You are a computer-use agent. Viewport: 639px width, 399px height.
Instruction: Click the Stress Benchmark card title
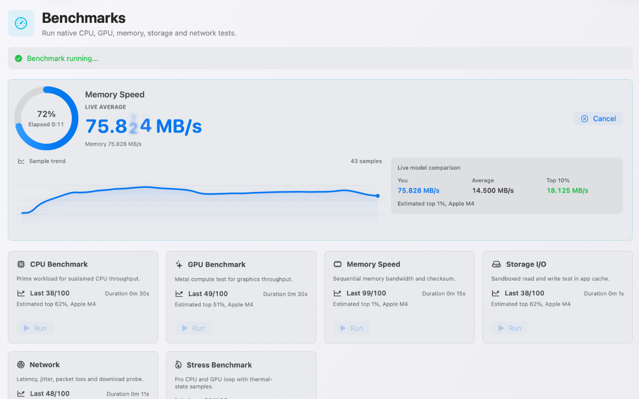(x=219, y=365)
